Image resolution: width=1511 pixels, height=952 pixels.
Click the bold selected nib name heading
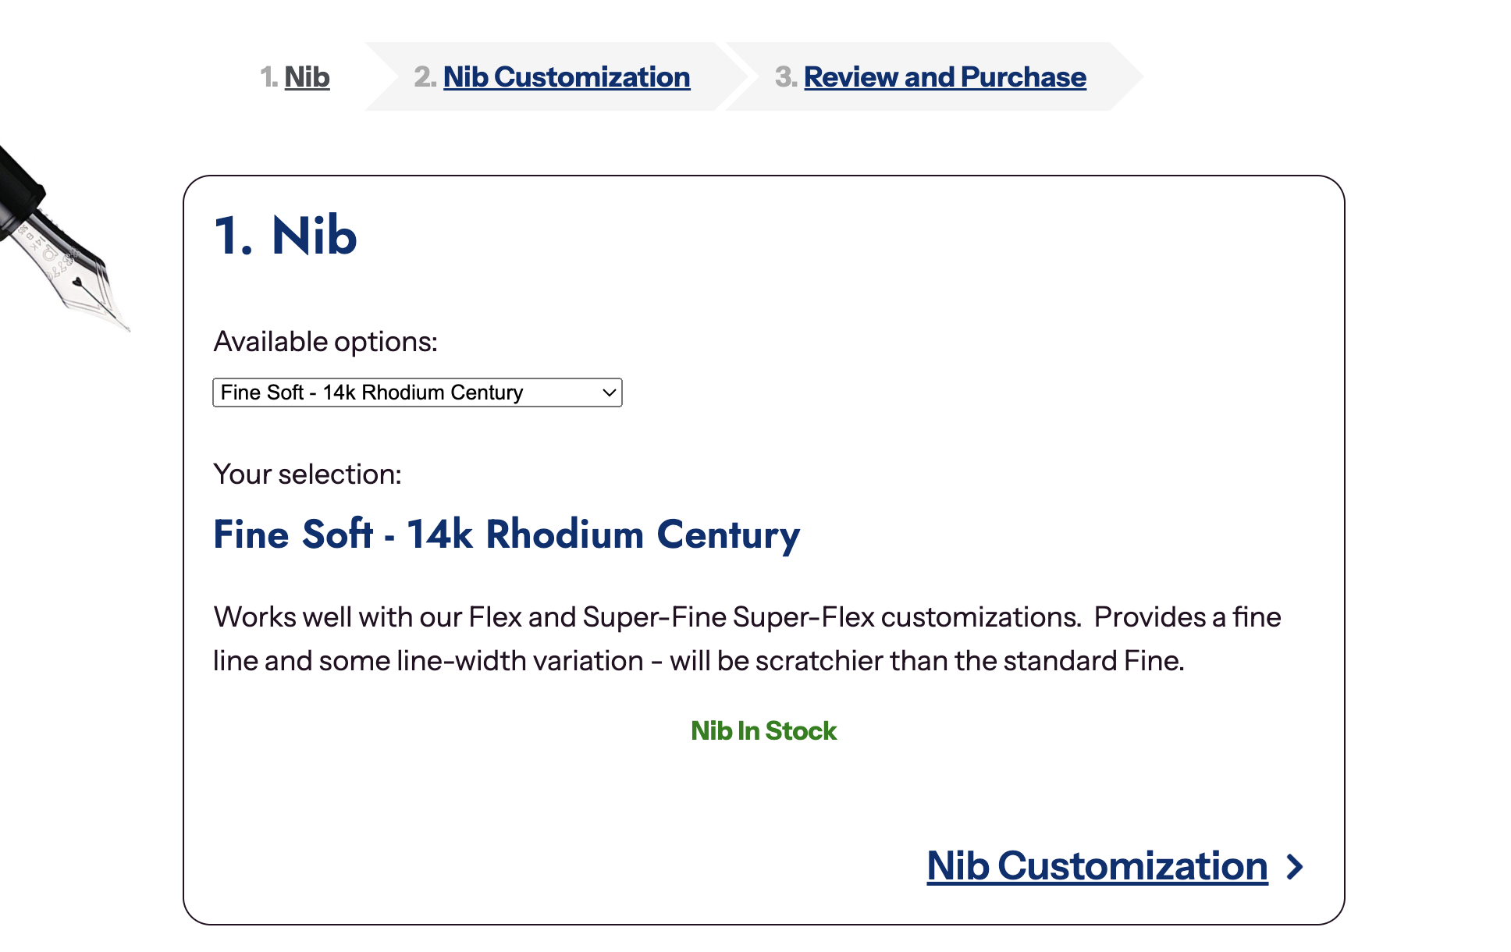(507, 535)
